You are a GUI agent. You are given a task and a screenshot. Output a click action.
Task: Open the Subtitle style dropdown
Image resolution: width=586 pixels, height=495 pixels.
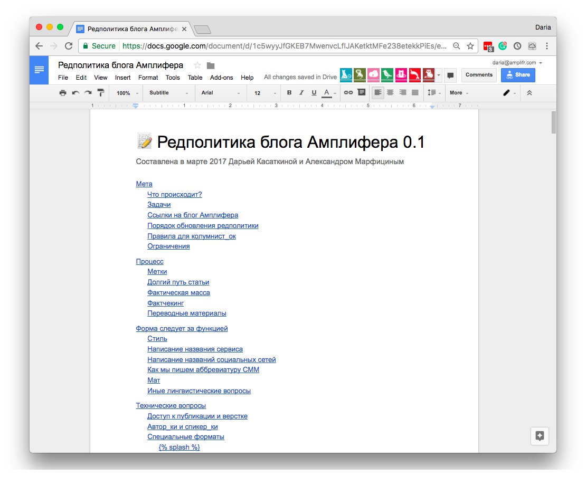point(168,93)
